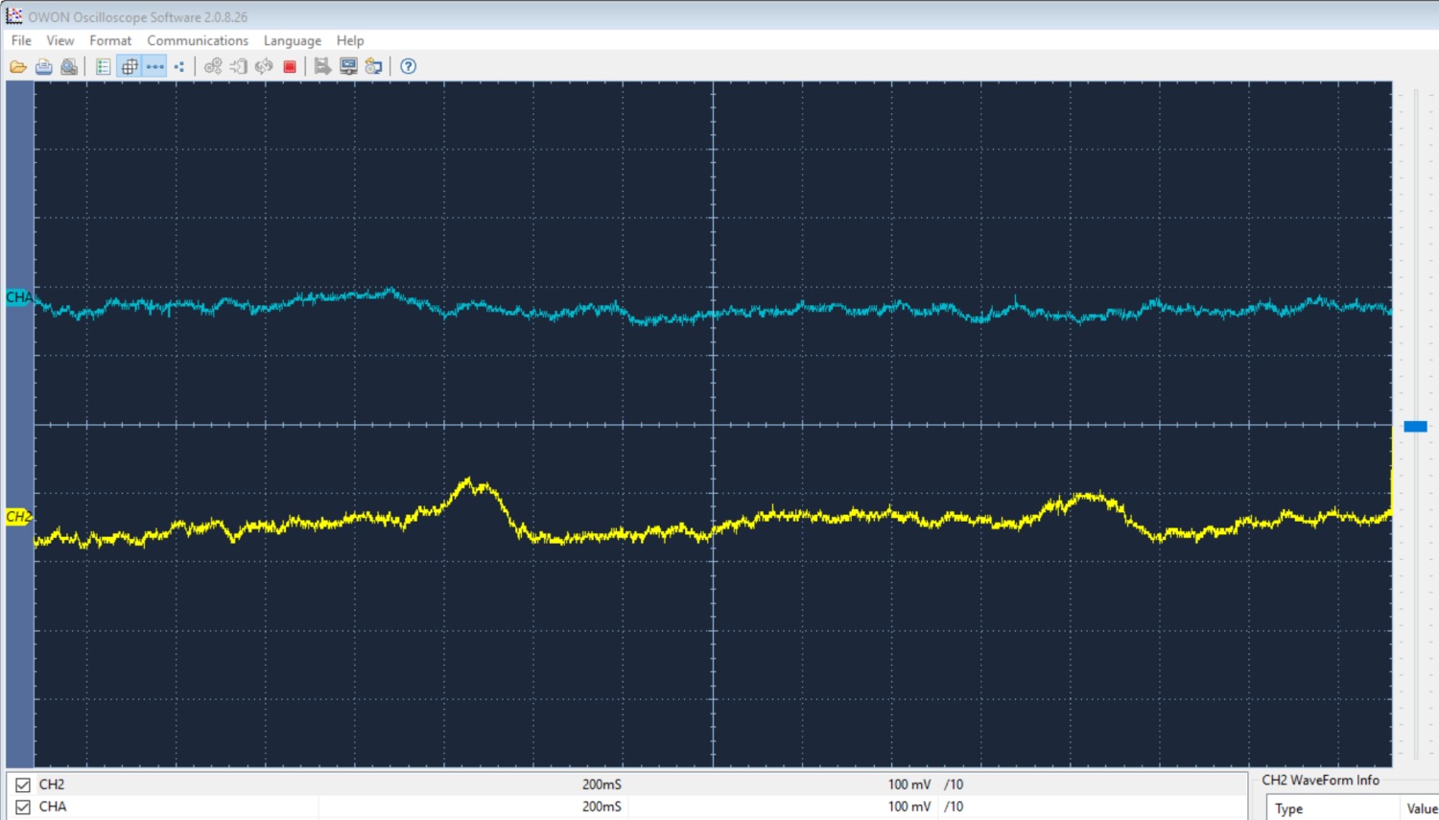Expand the Language menu
This screenshot has width=1439, height=820.
pos(293,40)
